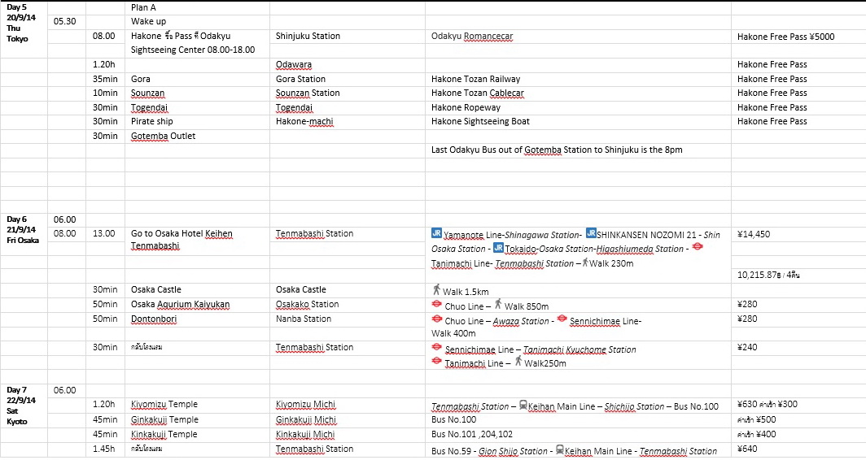Click the subway icon in the Osakako Station row
866x460 pixels.
point(436,304)
